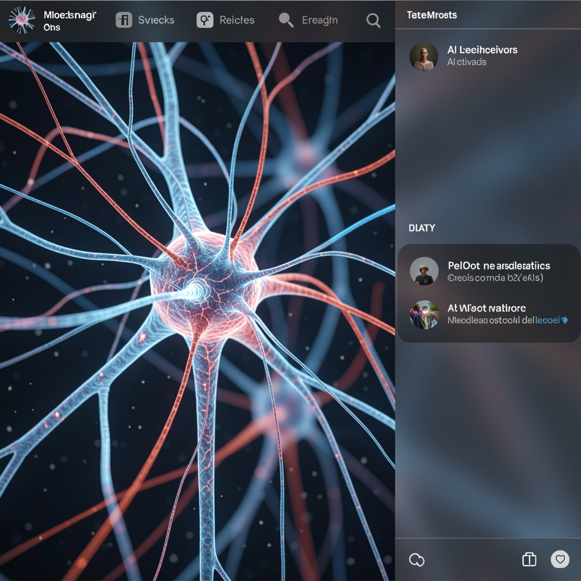Screen dimensions: 581x581
Task: Click the PelOot nearsdleatiics avatar
Action: pos(424,271)
